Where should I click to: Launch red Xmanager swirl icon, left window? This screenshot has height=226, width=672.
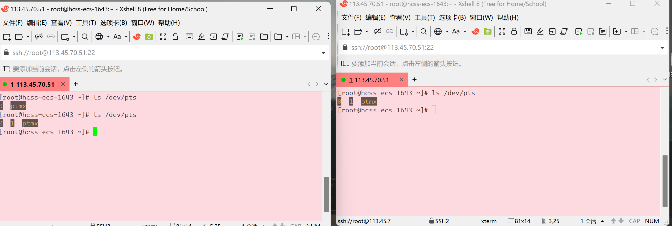pos(137,37)
